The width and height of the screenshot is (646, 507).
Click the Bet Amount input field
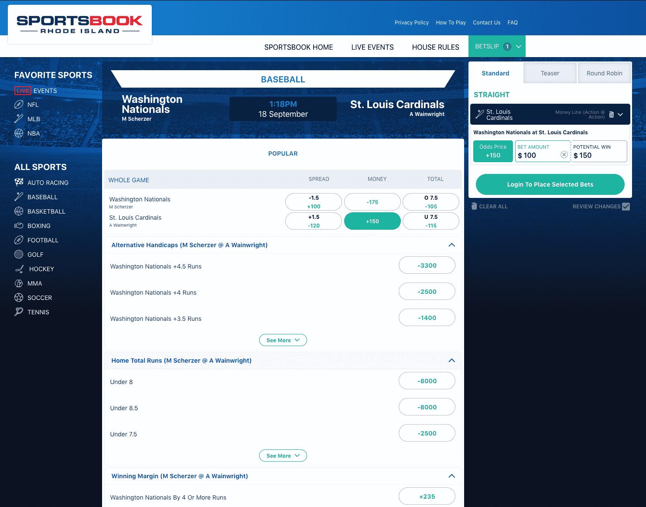(x=543, y=151)
